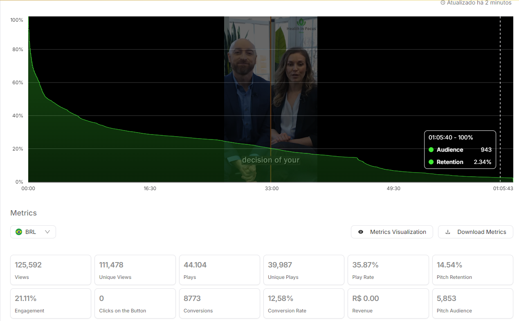Click the white dashed marker line

pyautogui.click(x=500, y=82)
